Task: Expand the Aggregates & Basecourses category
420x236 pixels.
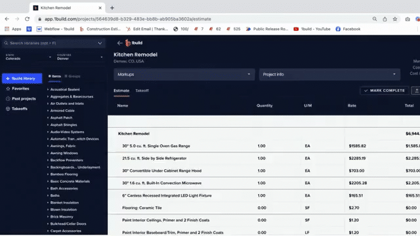Action: point(70,96)
